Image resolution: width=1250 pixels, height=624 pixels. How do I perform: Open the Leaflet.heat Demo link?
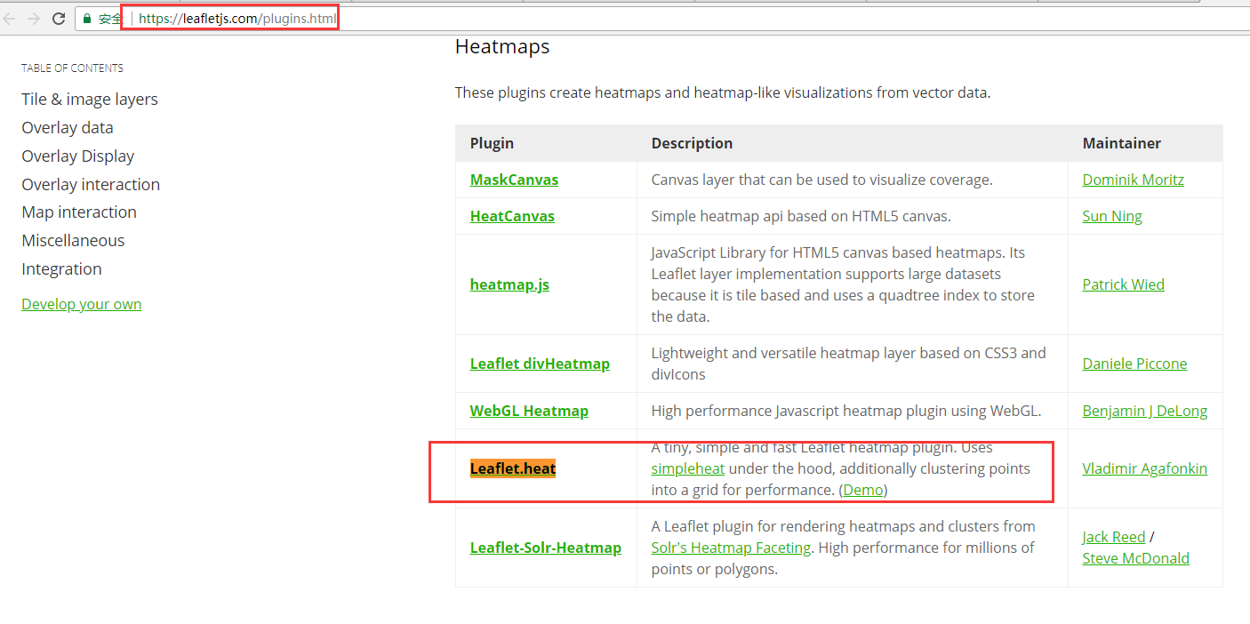click(863, 490)
